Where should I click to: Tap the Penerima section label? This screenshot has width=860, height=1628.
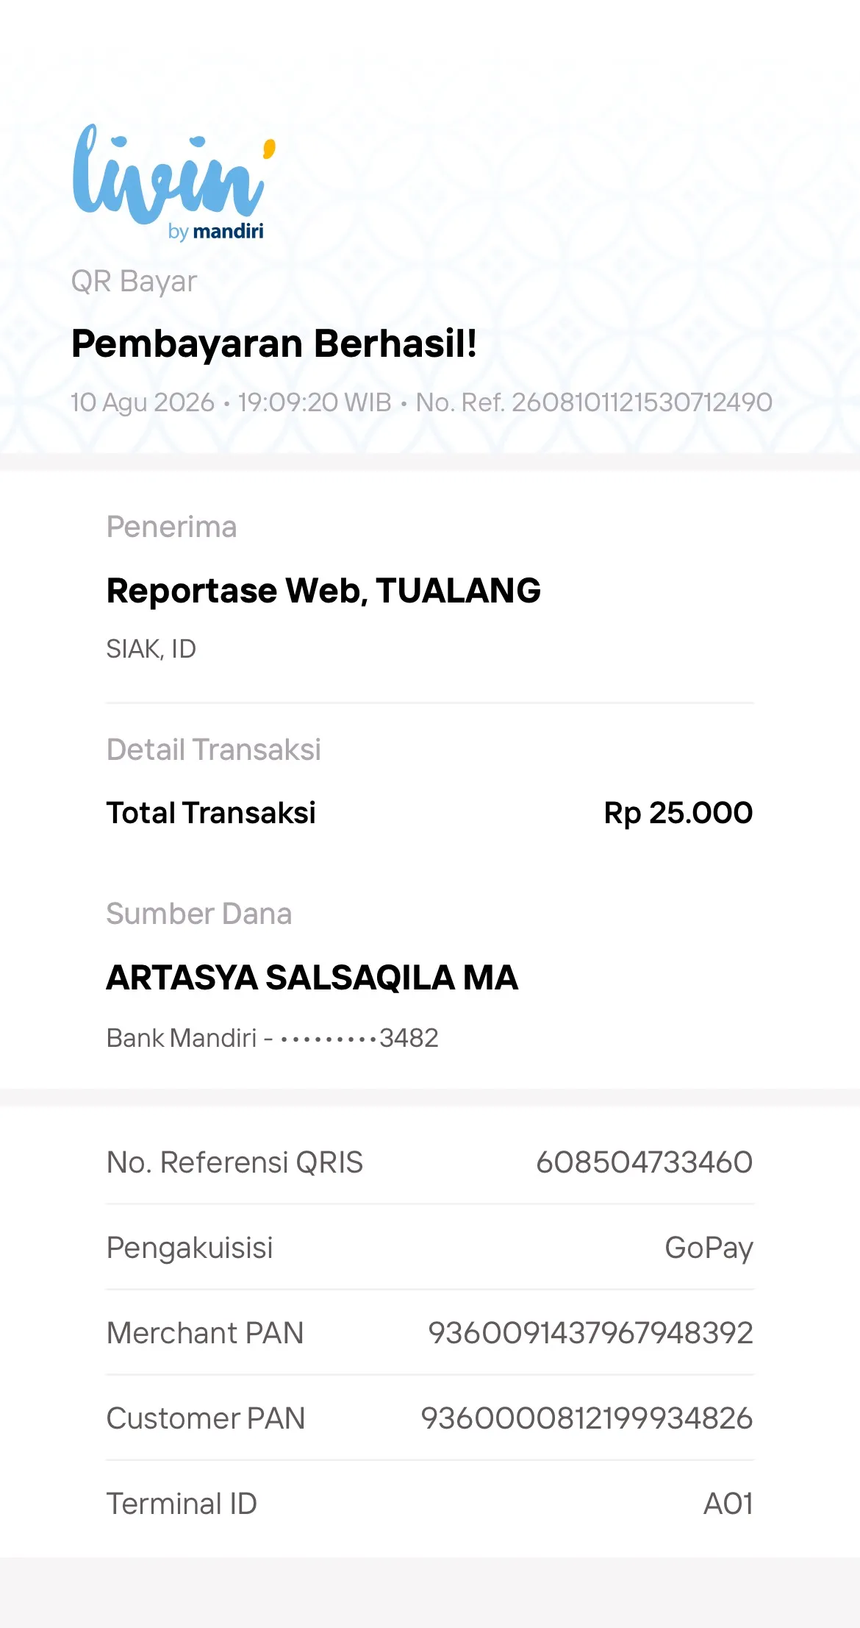pyautogui.click(x=171, y=527)
